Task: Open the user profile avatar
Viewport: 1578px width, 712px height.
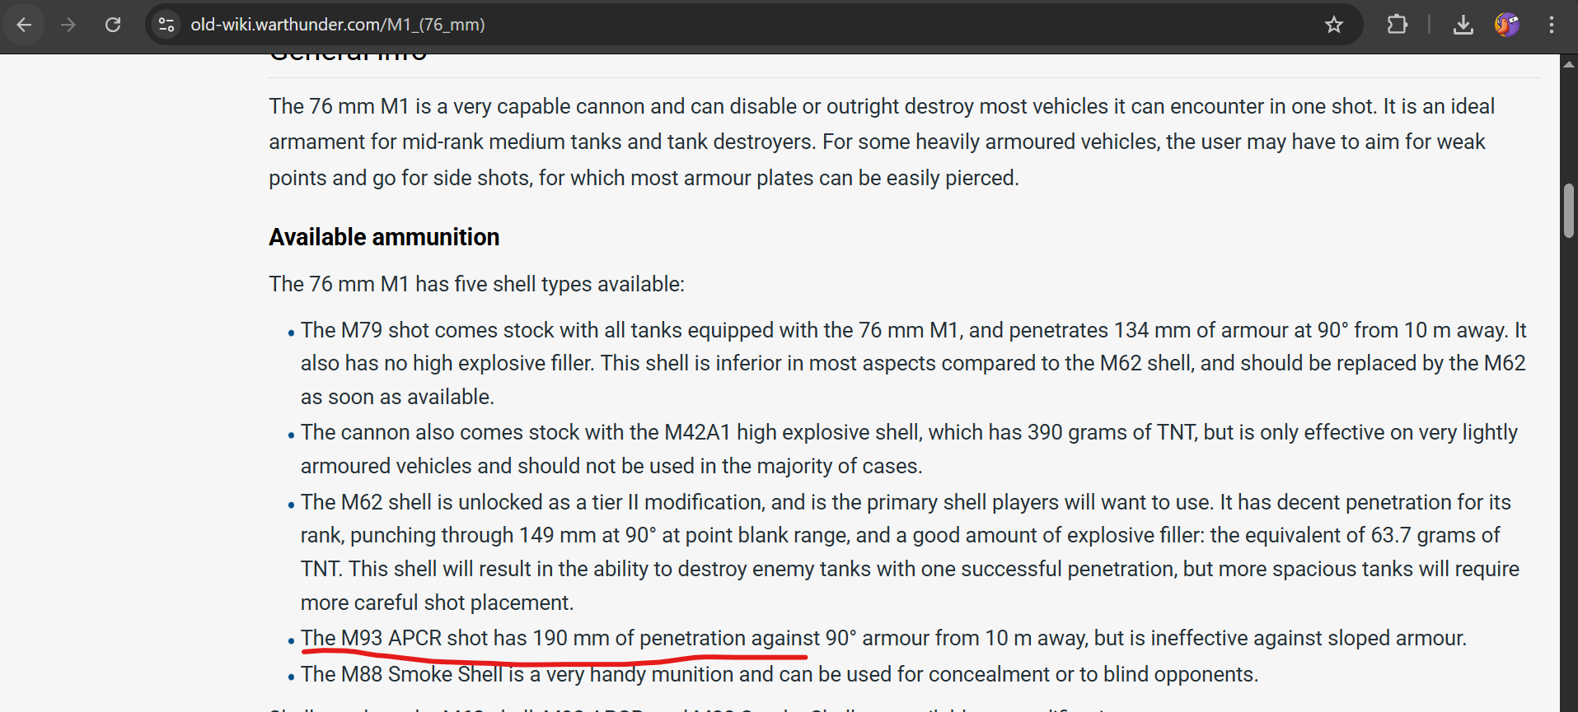Action: [1507, 25]
